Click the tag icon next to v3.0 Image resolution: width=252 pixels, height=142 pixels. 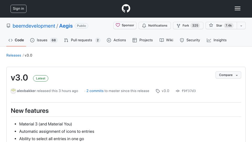[158, 91]
